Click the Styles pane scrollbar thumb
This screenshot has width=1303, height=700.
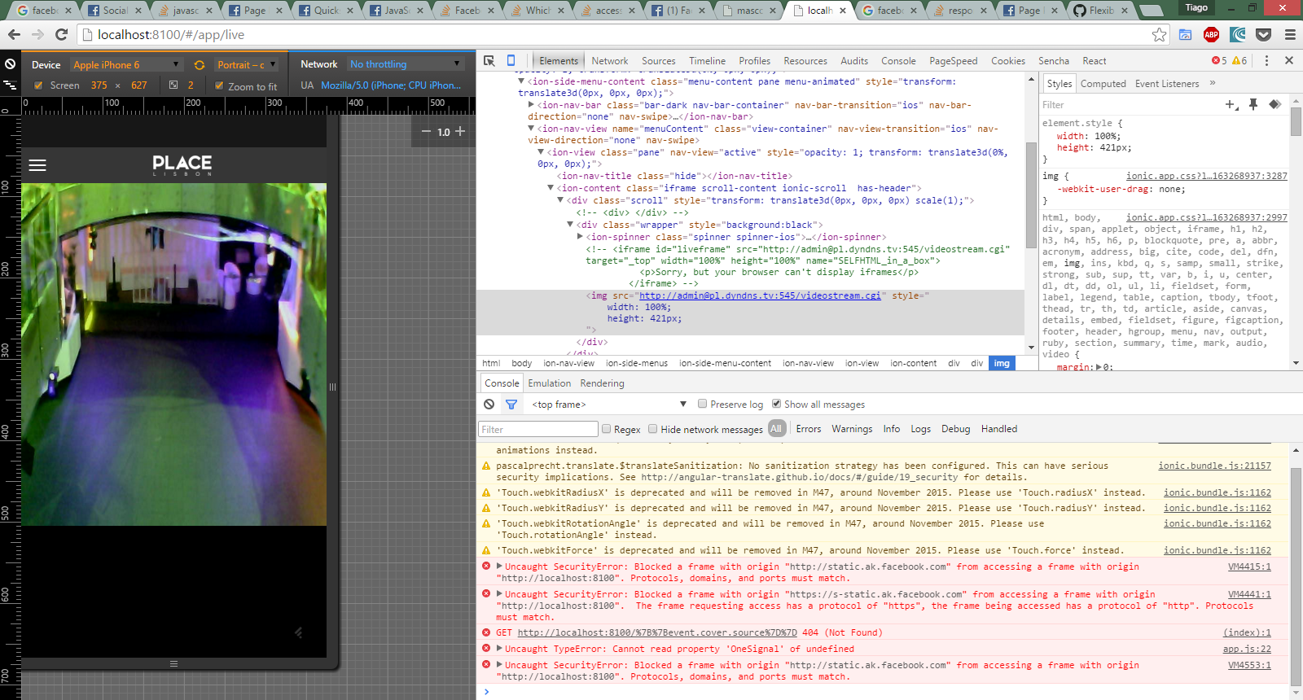click(1296, 121)
